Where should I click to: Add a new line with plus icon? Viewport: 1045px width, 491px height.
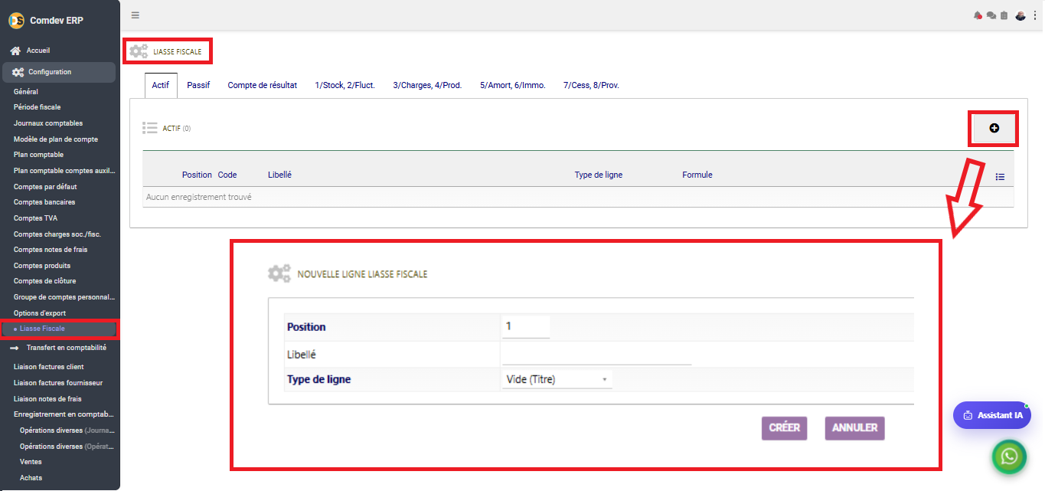point(994,129)
